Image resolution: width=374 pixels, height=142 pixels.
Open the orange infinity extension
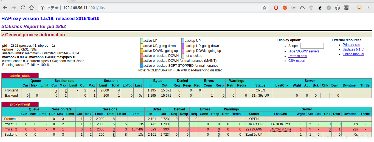point(285,8)
